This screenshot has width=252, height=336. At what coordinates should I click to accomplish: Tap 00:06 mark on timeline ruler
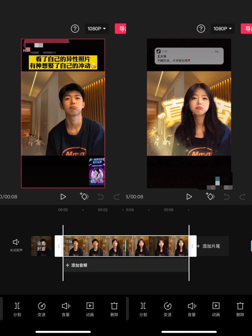tap(169, 210)
